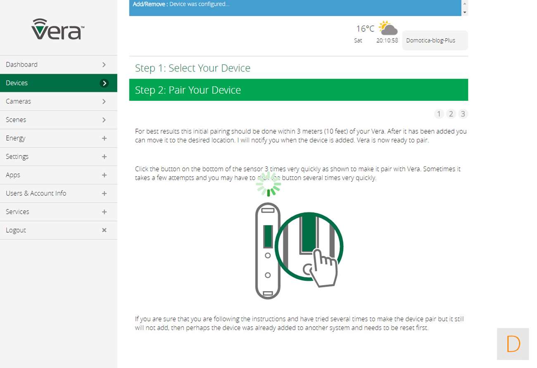Collapse Step 1: Select Your Device header
This screenshot has height=368, width=537.
[x=192, y=68]
